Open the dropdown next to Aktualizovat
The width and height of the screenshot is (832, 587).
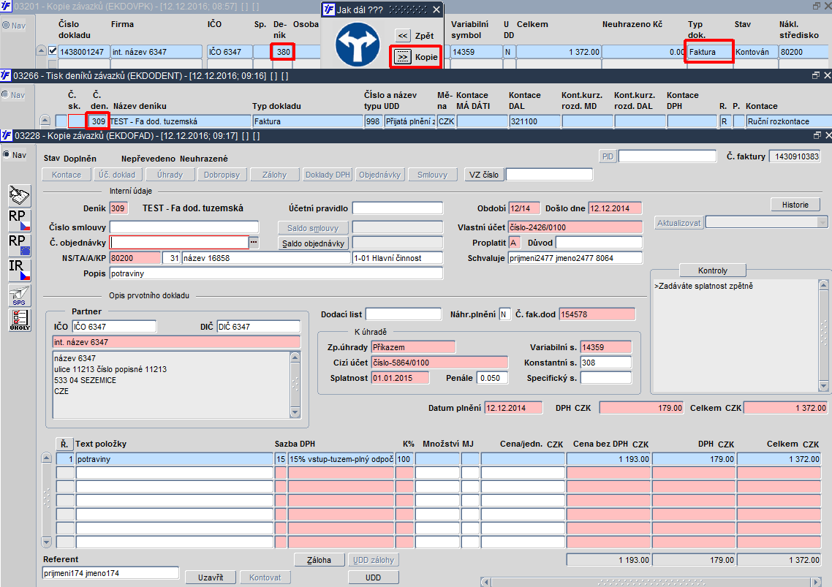click(x=822, y=223)
